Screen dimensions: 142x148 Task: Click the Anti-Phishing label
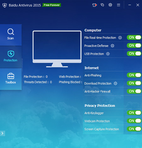(x=93, y=75)
